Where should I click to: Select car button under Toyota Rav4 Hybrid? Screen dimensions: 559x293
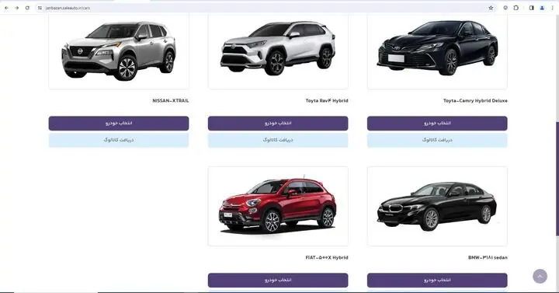(278, 123)
